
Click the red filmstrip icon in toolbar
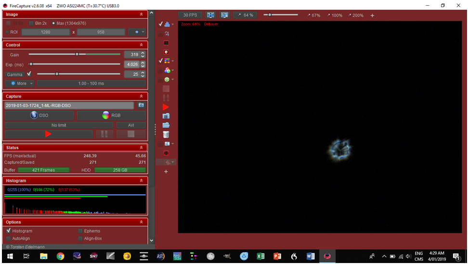click(166, 153)
